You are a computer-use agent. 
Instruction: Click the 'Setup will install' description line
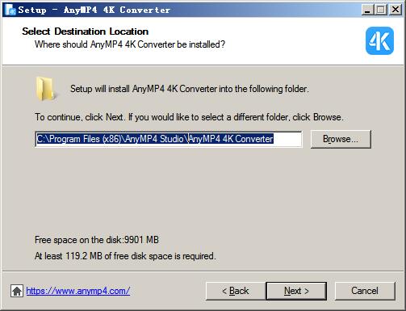(190, 89)
